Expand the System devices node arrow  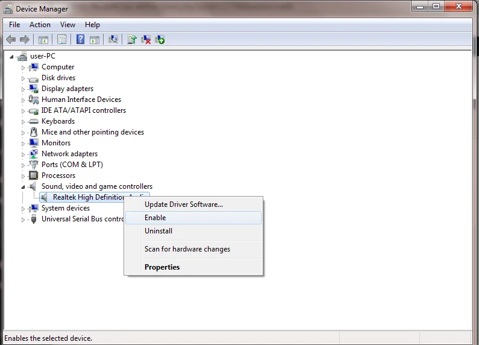coord(23,209)
